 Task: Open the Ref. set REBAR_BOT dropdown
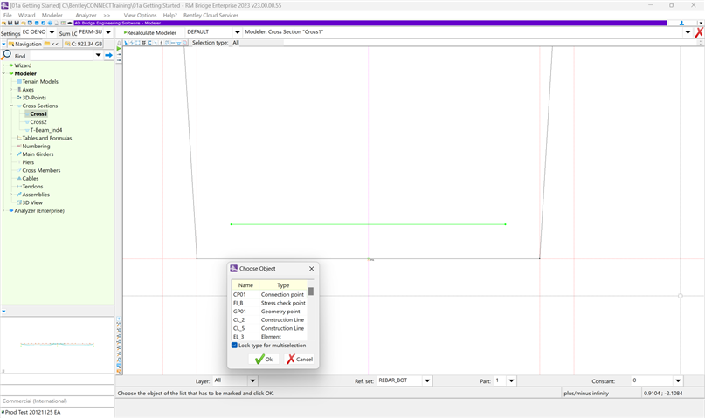pos(427,380)
